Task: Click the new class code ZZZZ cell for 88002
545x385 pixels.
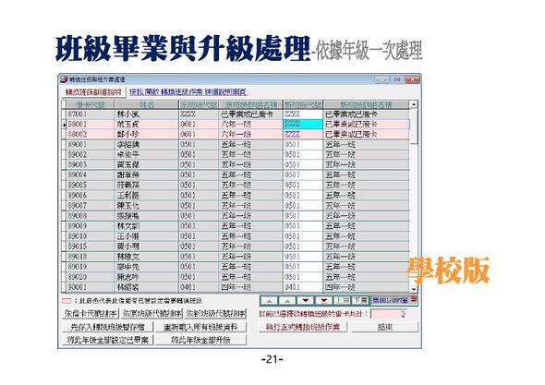Action: [303, 134]
